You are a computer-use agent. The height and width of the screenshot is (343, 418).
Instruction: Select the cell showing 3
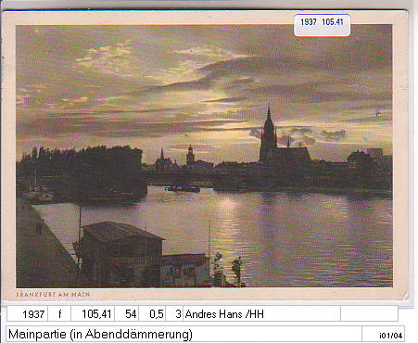(x=174, y=314)
